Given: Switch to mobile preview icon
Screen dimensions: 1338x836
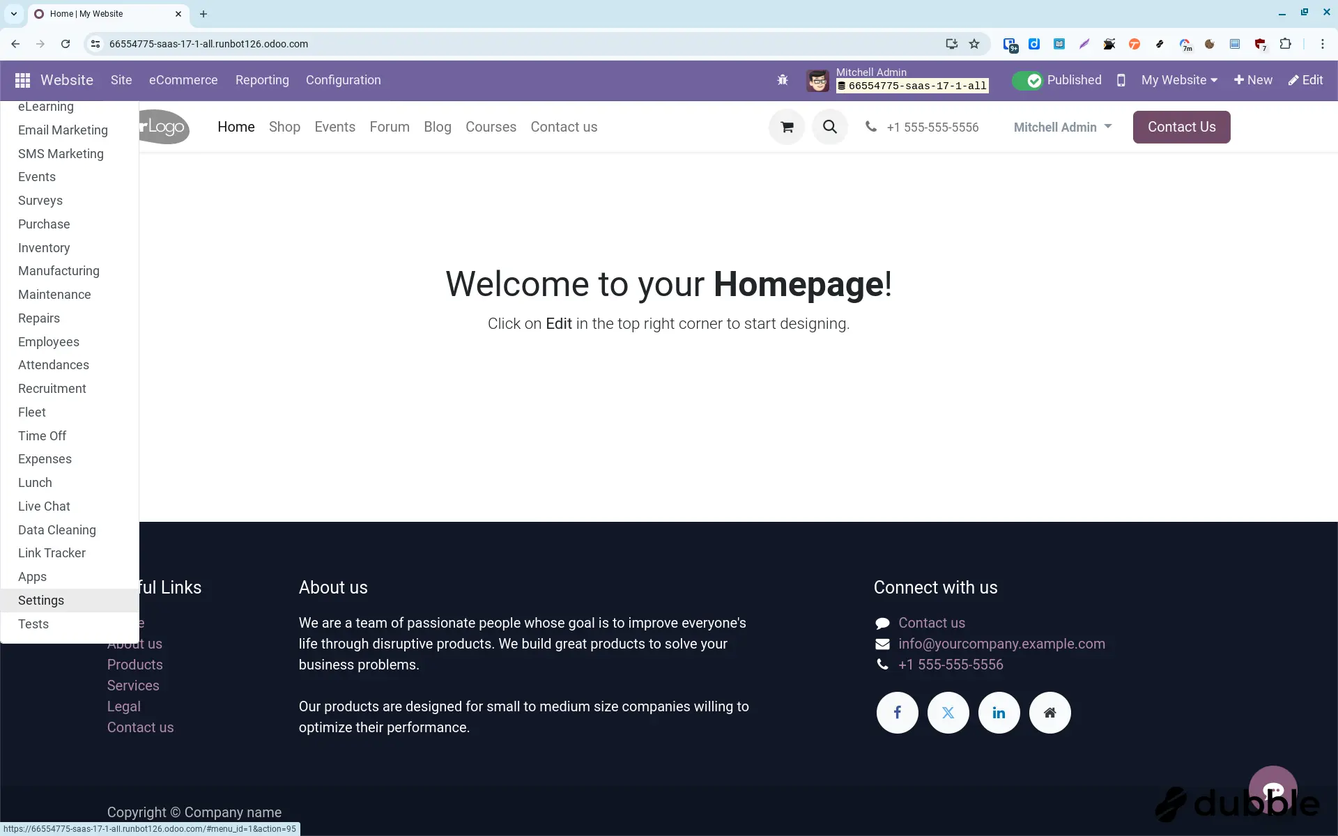Looking at the screenshot, I should tap(1121, 80).
